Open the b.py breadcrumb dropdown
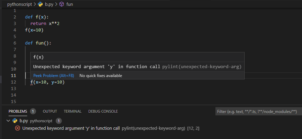302x139 pixels. pyautogui.click(x=49, y=4)
